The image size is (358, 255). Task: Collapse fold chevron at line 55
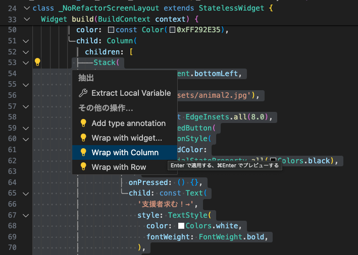tap(26, 85)
